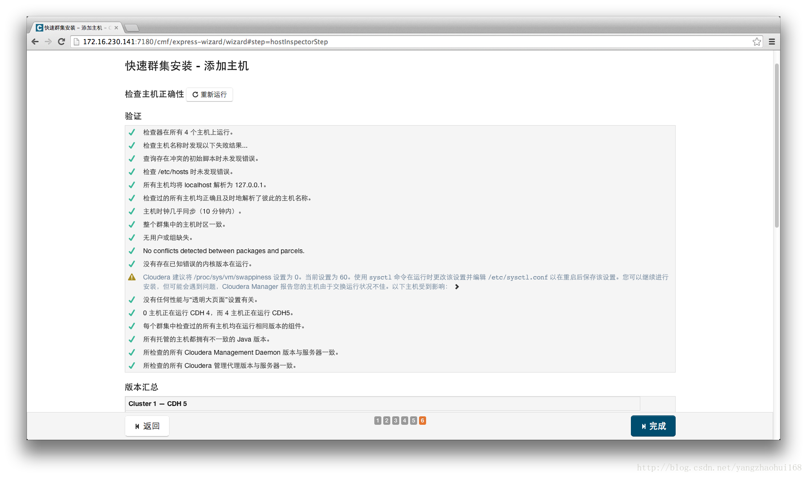Image resolution: width=807 pixels, height=477 pixels.
Task: Reload the page with the refresh icon
Action: coord(61,42)
